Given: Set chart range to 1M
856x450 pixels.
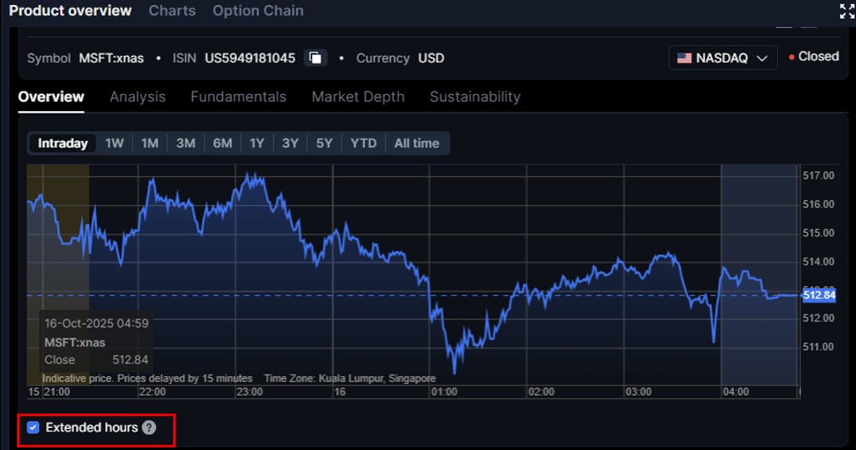Looking at the screenshot, I should coord(150,143).
